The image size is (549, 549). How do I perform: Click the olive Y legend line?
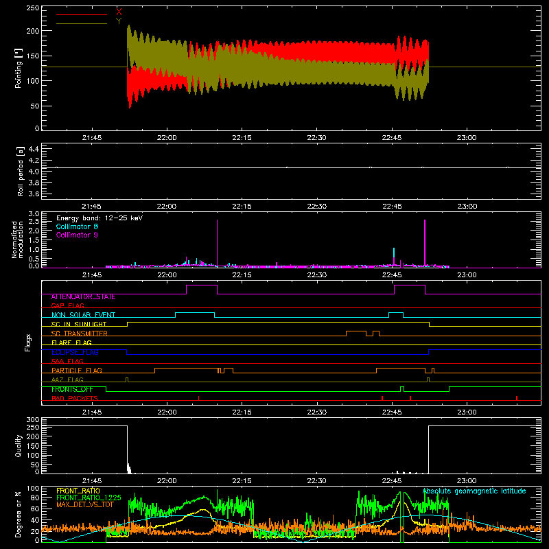pyautogui.click(x=81, y=23)
